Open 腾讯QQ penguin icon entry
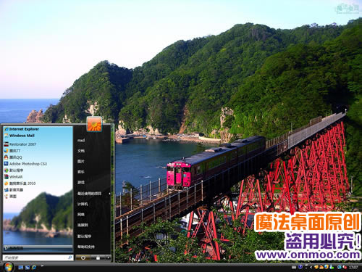The width and height of the screenshot is (362, 272). click(x=13, y=157)
